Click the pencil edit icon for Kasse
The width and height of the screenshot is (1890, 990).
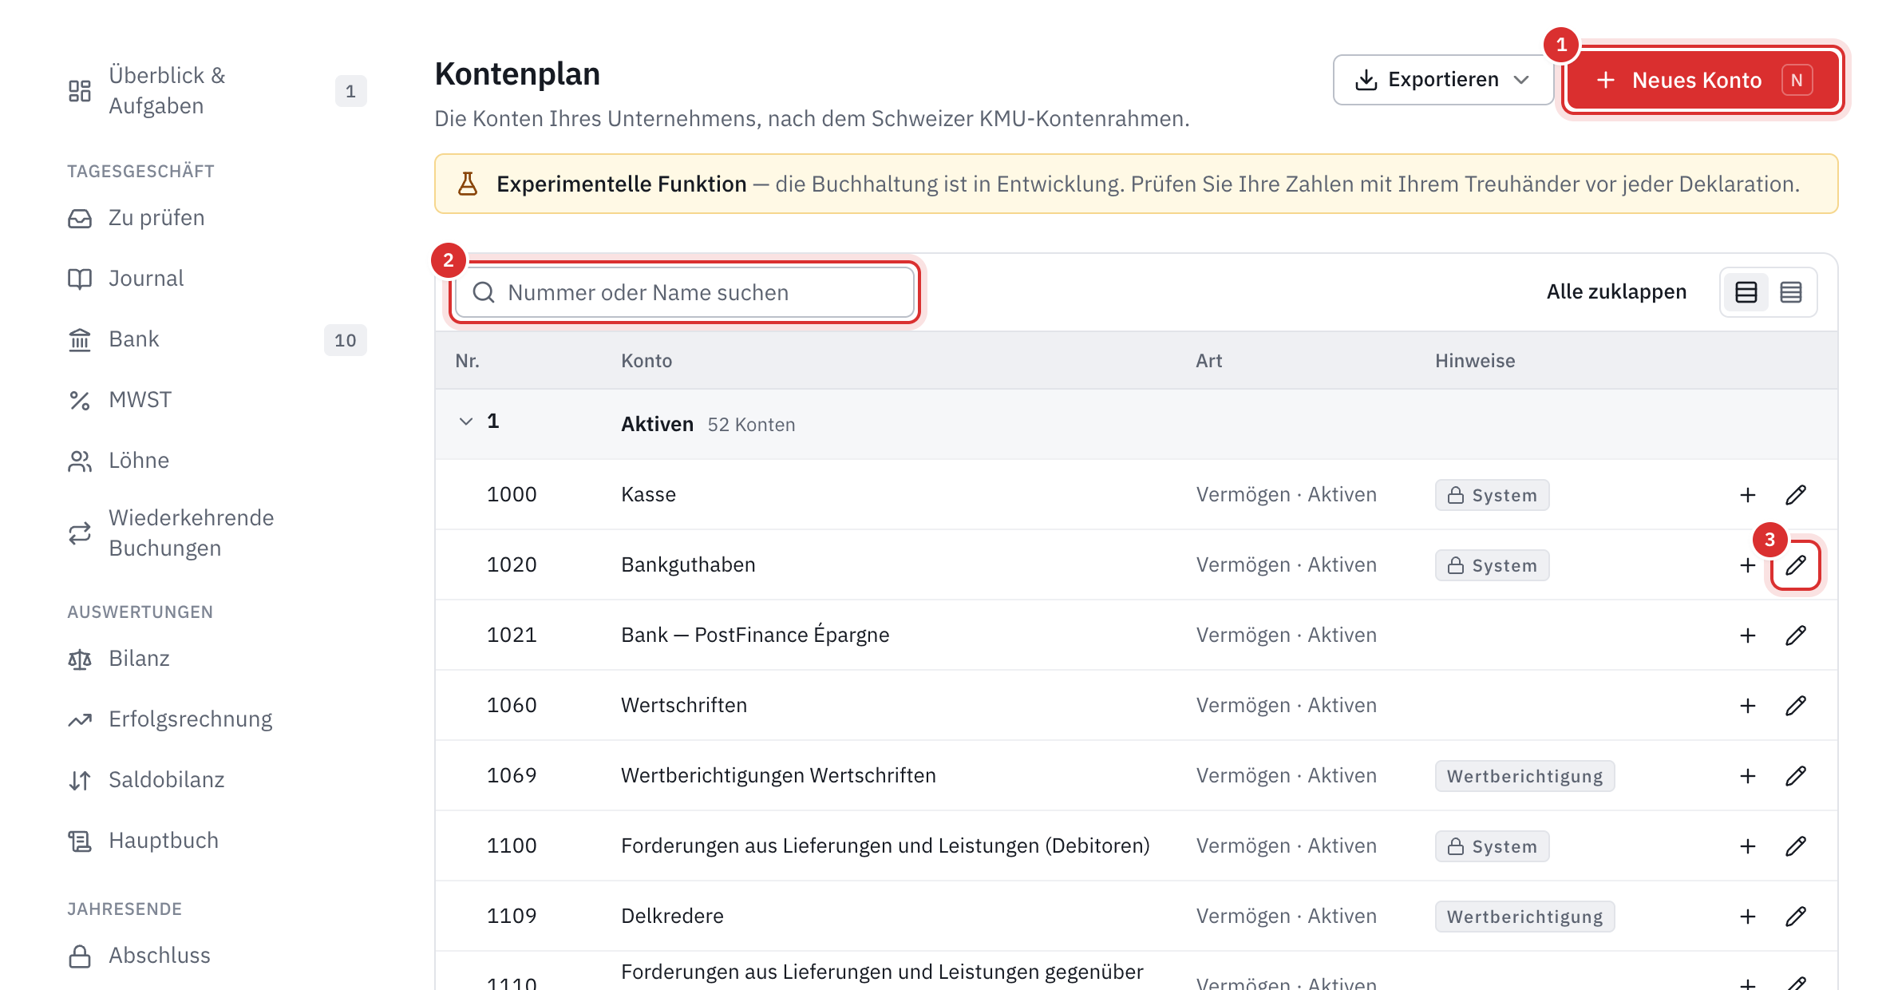click(1796, 495)
